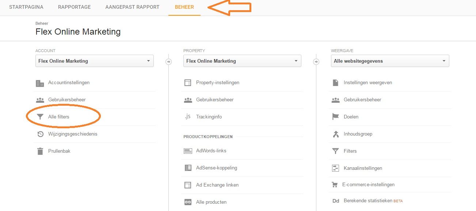This screenshot has height=211, width=476.
Task: Expand the Weergave Alle websitegegevens dropdown
Action: click(x=390, y=61)
